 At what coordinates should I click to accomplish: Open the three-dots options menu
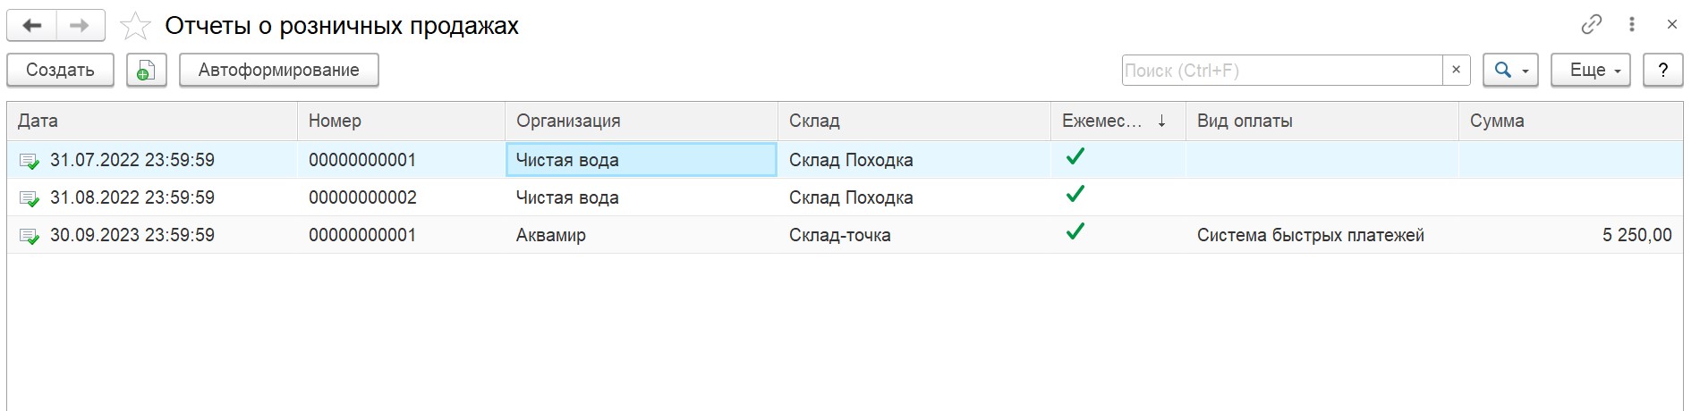pos(1632,25)
